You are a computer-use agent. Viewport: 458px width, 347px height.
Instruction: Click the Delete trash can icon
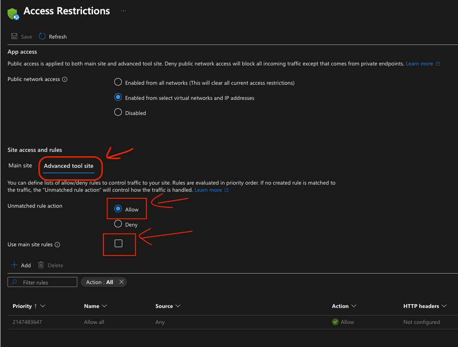41,265
